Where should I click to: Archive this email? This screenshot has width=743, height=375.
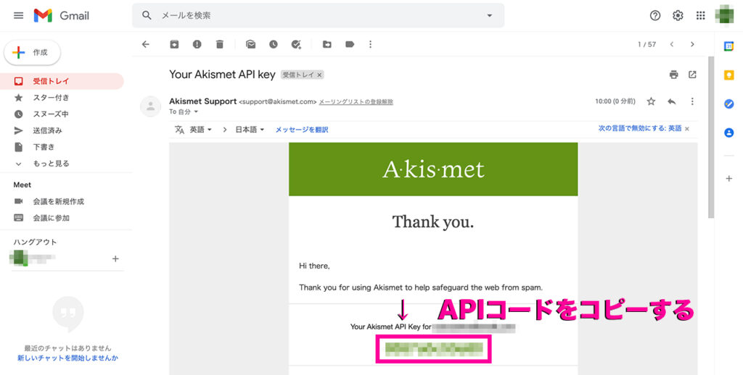click(x=174, y=44)
